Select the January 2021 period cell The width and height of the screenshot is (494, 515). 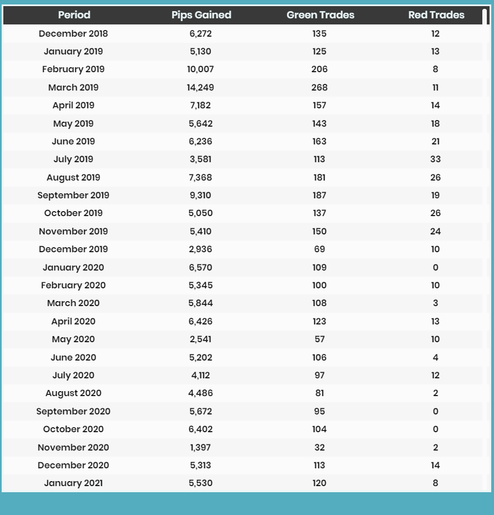[73, 483]
